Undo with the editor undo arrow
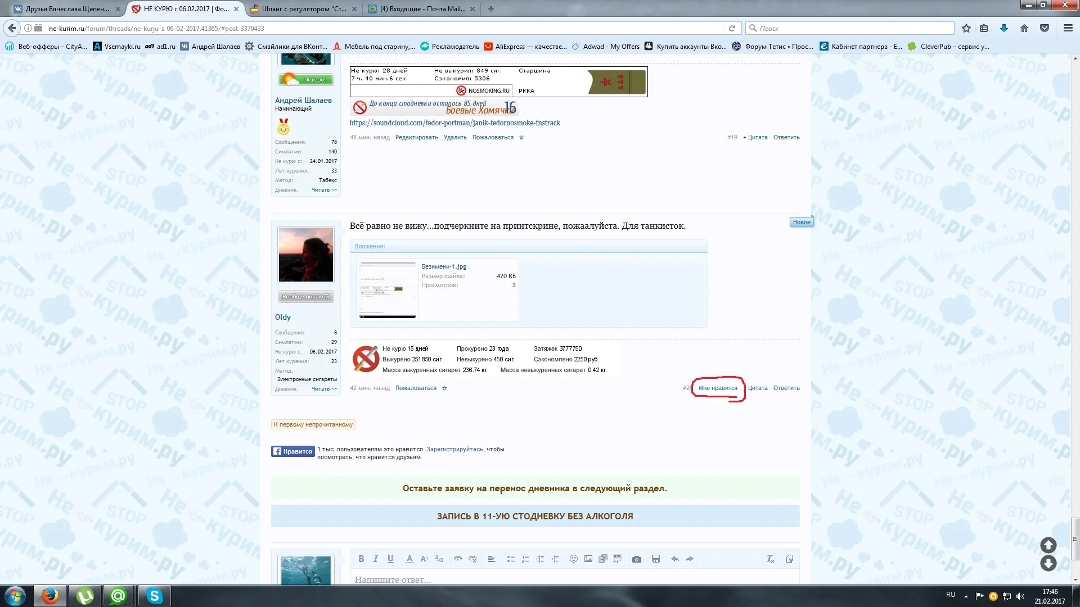The image size is (1080, 607). tap(674, 559)
